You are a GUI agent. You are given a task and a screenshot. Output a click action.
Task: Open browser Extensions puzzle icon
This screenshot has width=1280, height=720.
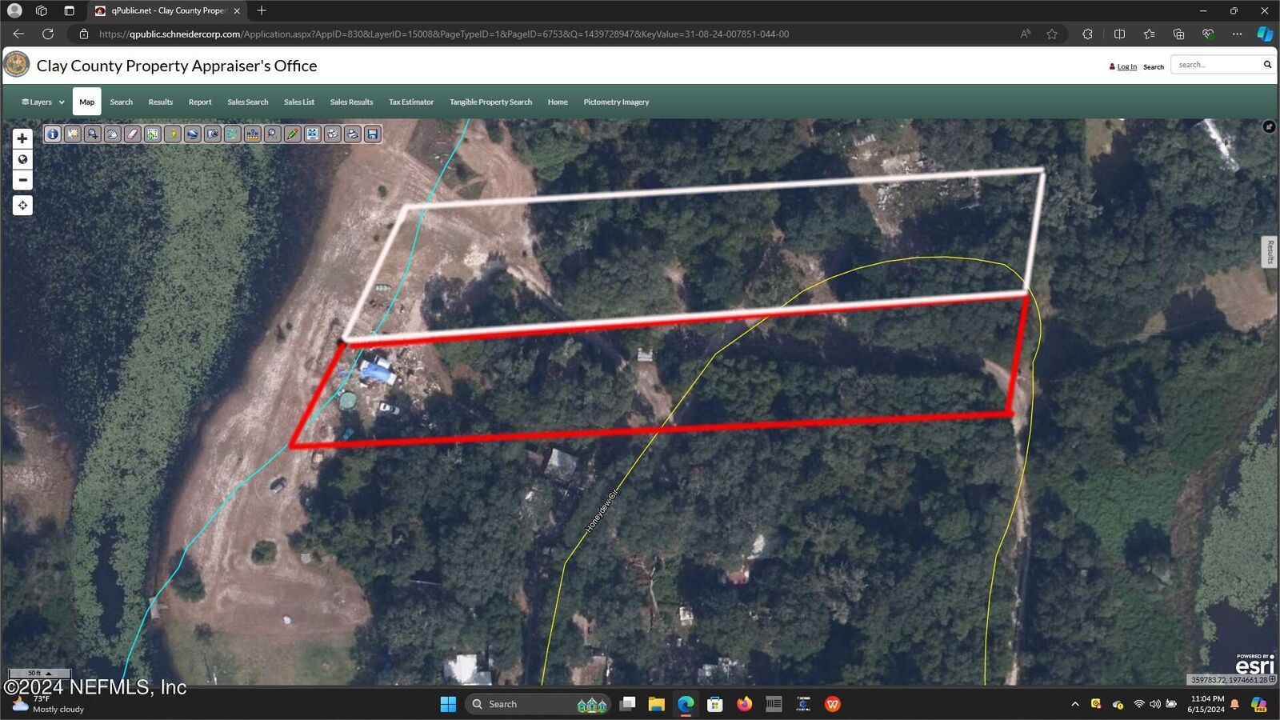pos(1087,34)
